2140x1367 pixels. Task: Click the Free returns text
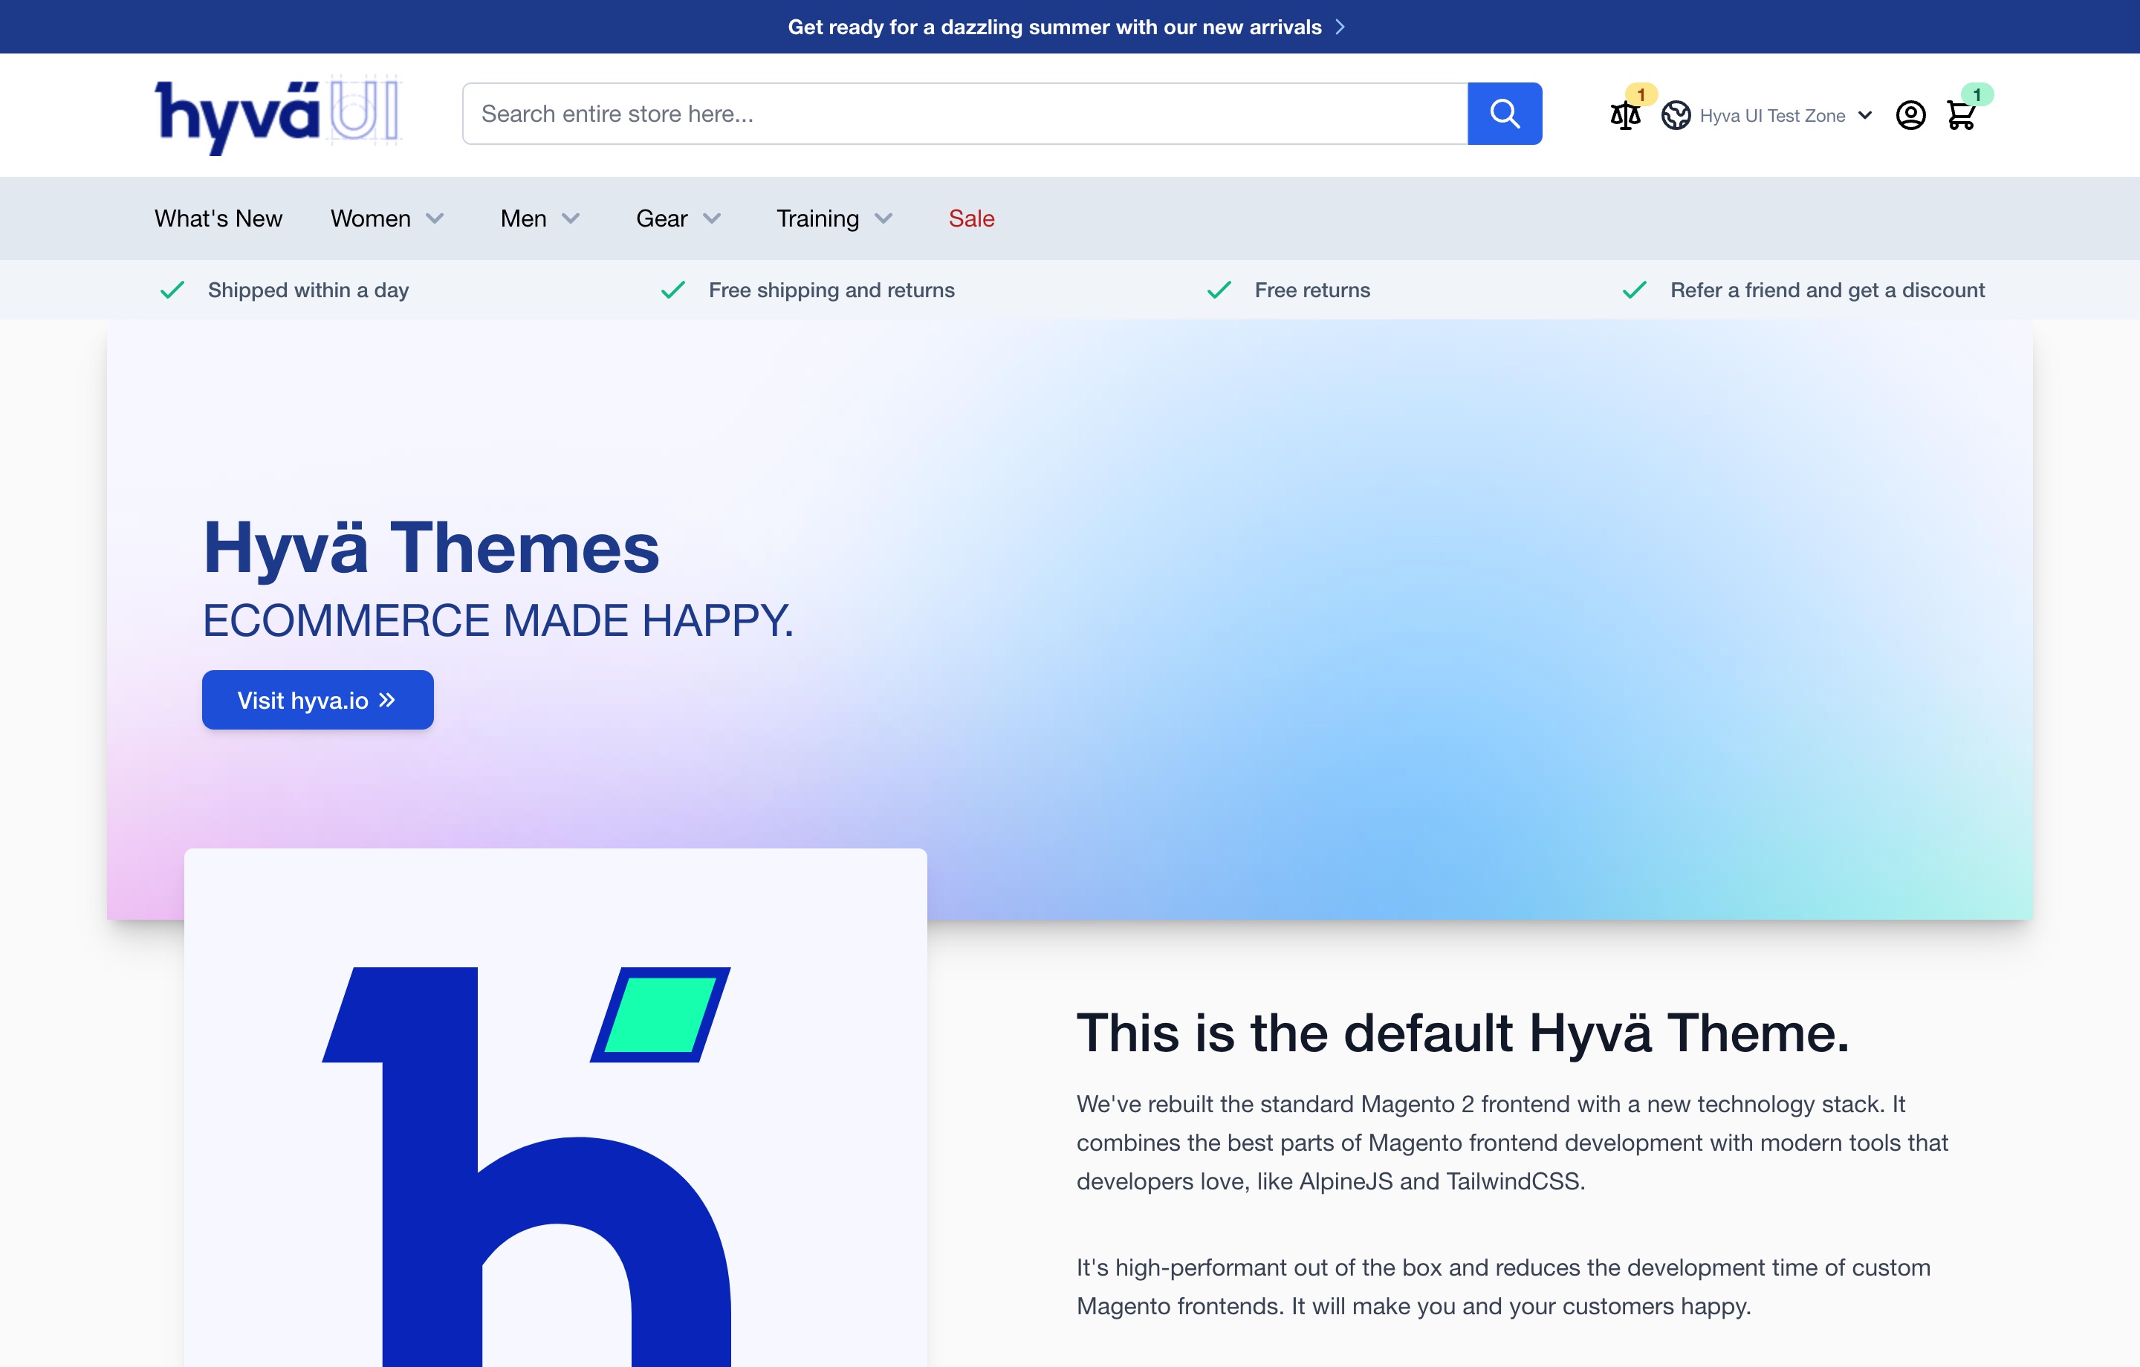pos(1313,290)
